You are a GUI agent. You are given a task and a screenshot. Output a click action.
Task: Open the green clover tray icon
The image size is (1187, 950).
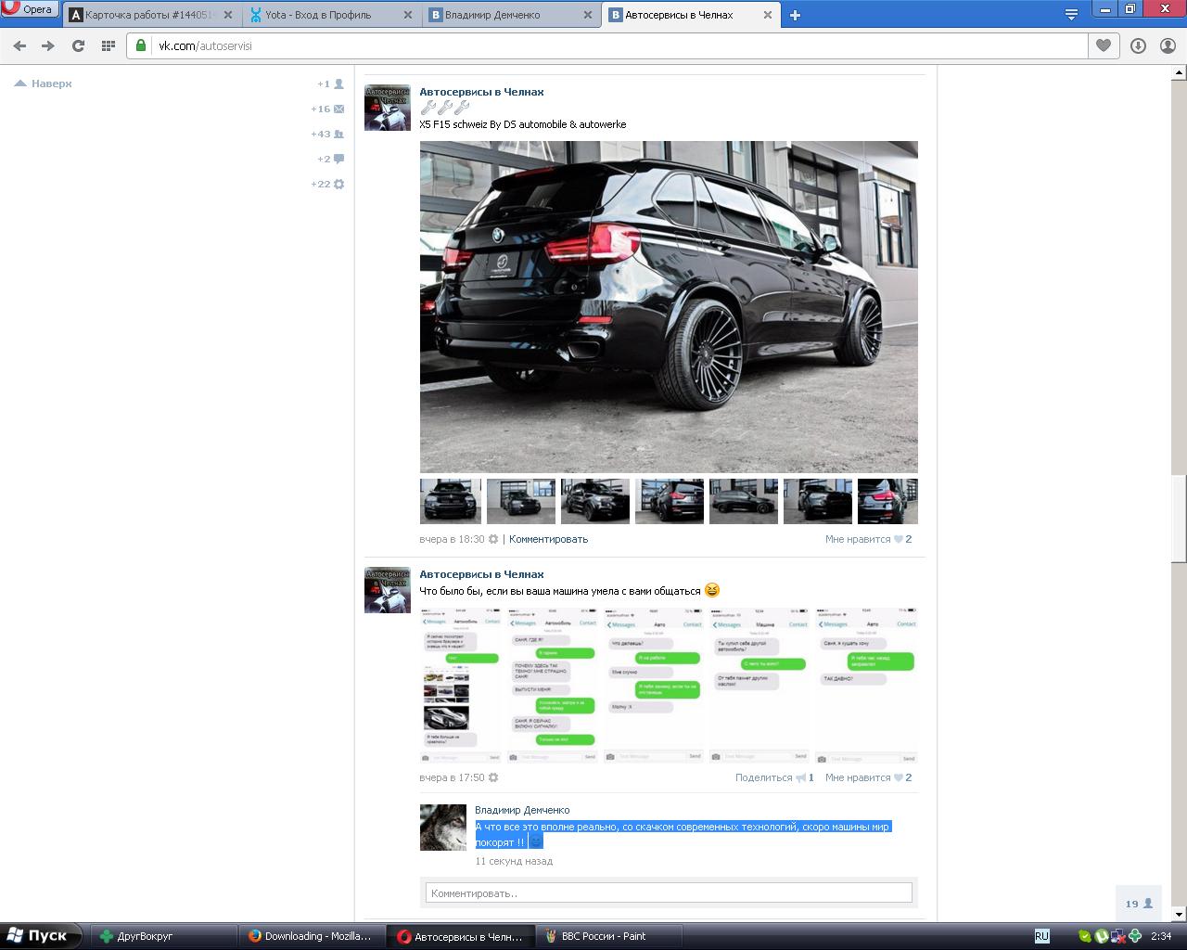click(1135, 936)
